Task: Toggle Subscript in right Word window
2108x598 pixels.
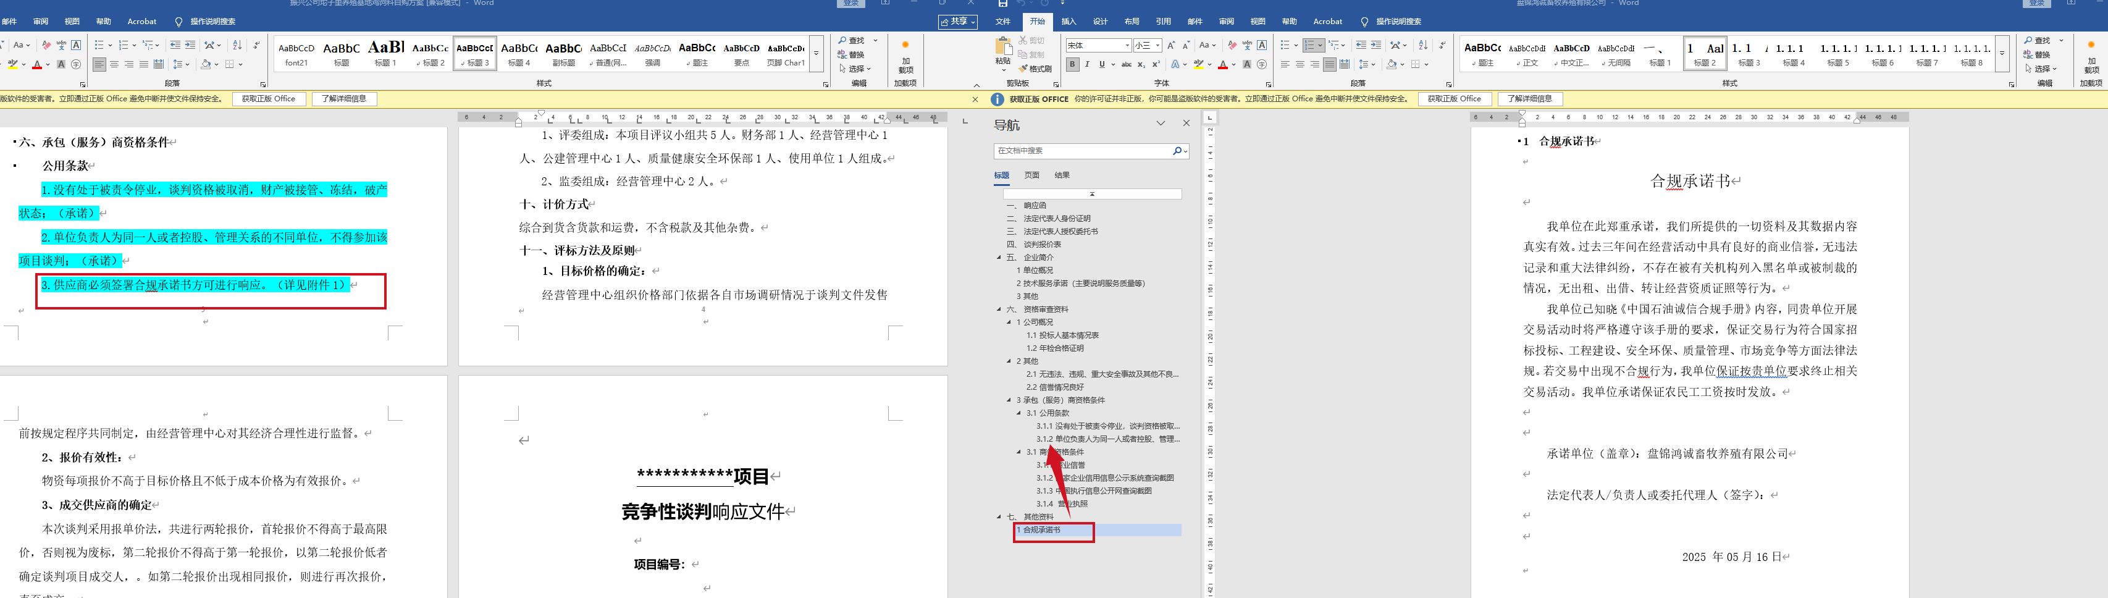Action: [x=1141, y=65]
